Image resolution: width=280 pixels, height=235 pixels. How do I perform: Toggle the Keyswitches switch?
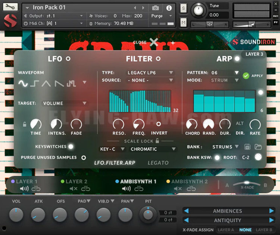coord(71,146)
